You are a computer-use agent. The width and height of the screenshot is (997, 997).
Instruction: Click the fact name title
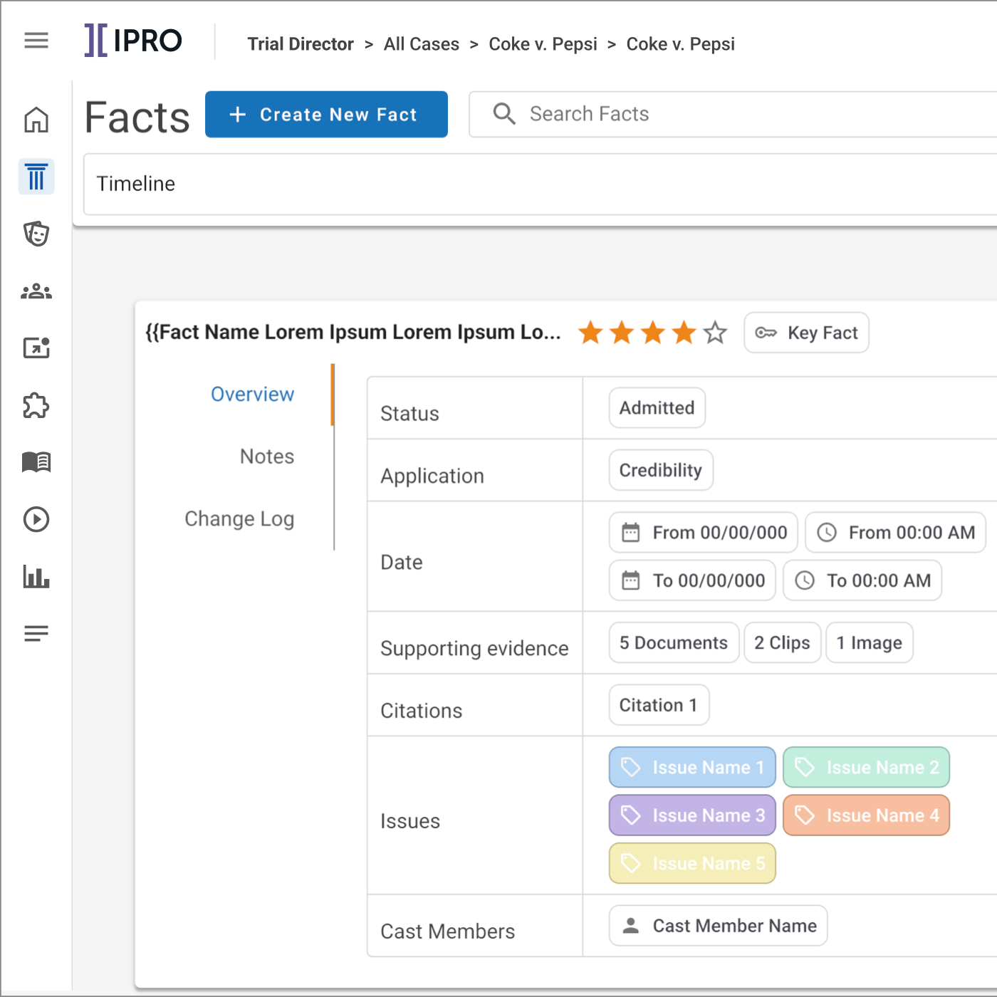353,333
